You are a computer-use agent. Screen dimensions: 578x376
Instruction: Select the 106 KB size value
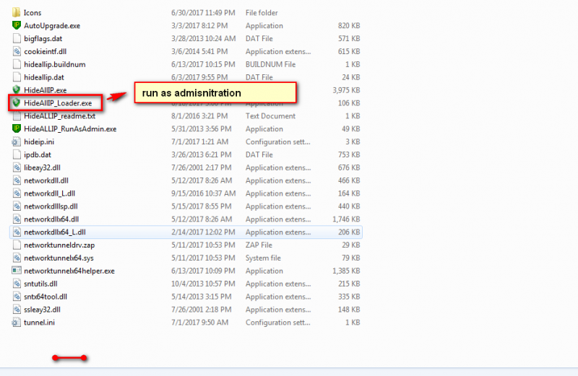point(349,102)
